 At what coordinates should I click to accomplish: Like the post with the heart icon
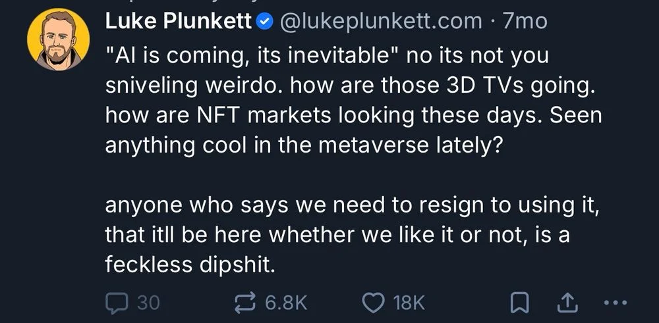[374, 302]
